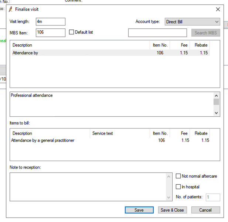Select Attendance by a general practitioner item
The width and height of the screenshot is (228, 222).
coord(43,140)
